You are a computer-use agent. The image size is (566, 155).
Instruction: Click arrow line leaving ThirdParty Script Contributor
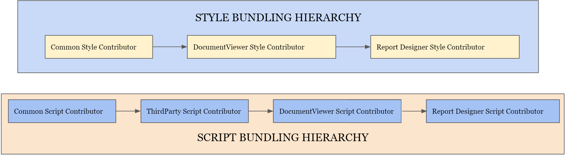[258, 111]
